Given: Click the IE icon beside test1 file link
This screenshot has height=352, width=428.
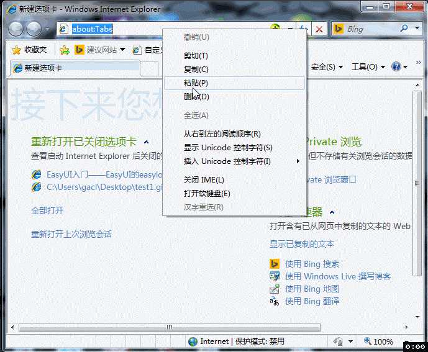Looking at the screenshot, I should pyautogui.click(x=37, y=187).
